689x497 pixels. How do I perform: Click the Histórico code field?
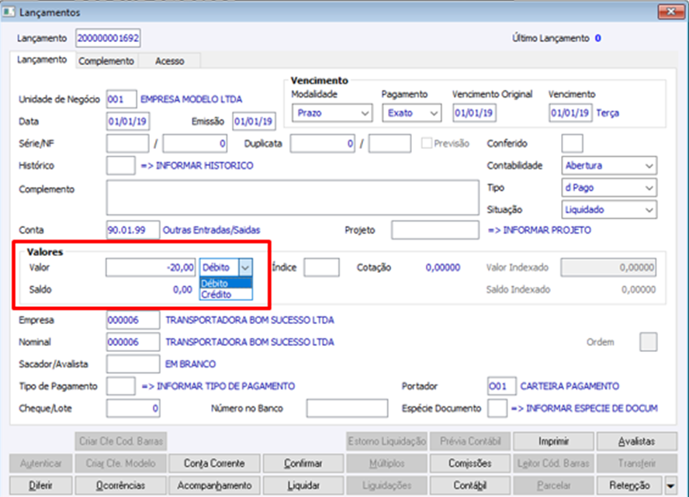click(120, 165)
